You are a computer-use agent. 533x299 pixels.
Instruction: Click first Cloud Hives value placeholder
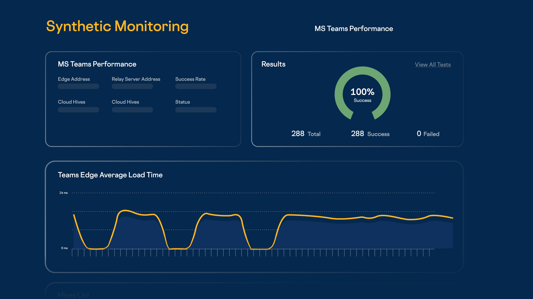pyautogui.click(x=78, y=110)
